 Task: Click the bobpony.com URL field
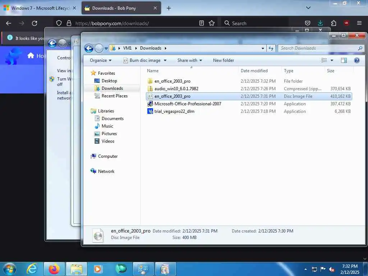(135, 23)
